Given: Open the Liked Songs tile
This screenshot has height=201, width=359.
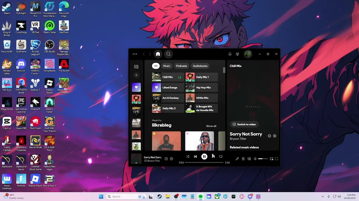Looking at the screenshot, I should click(168, 88).
